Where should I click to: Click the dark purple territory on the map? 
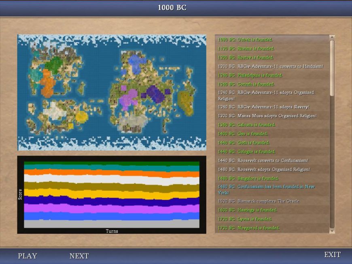[x=156, y=94]
